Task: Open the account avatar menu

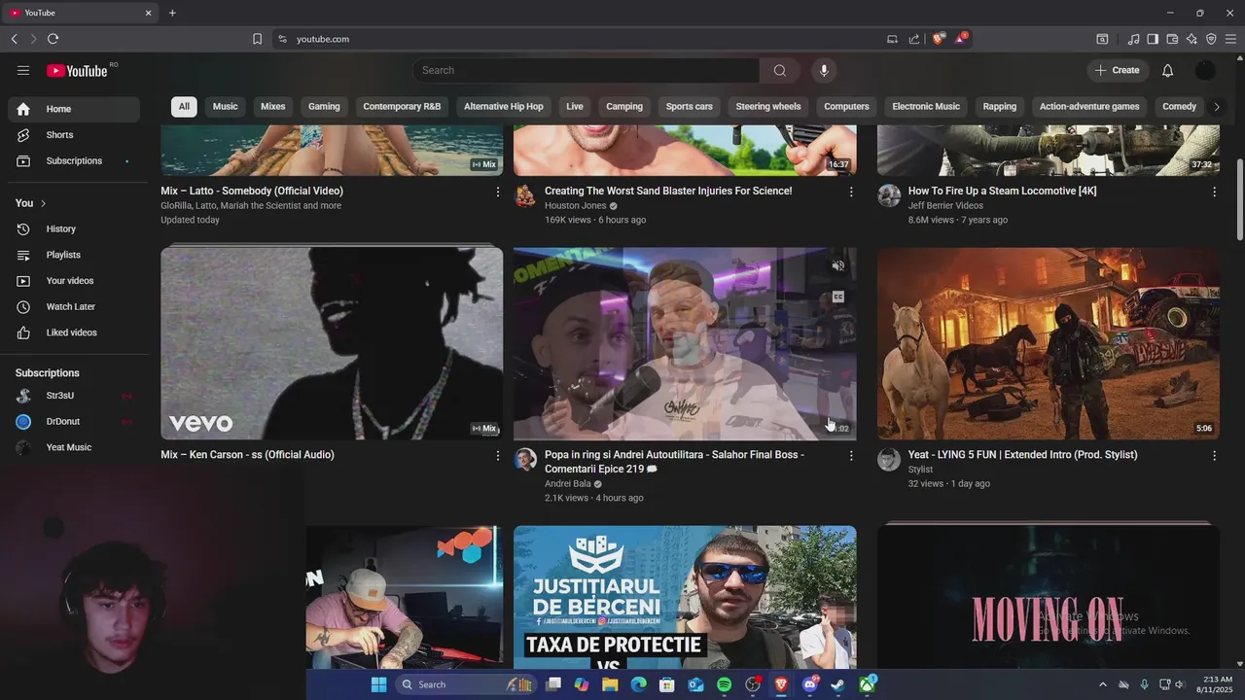Action: coord(1205,70)
